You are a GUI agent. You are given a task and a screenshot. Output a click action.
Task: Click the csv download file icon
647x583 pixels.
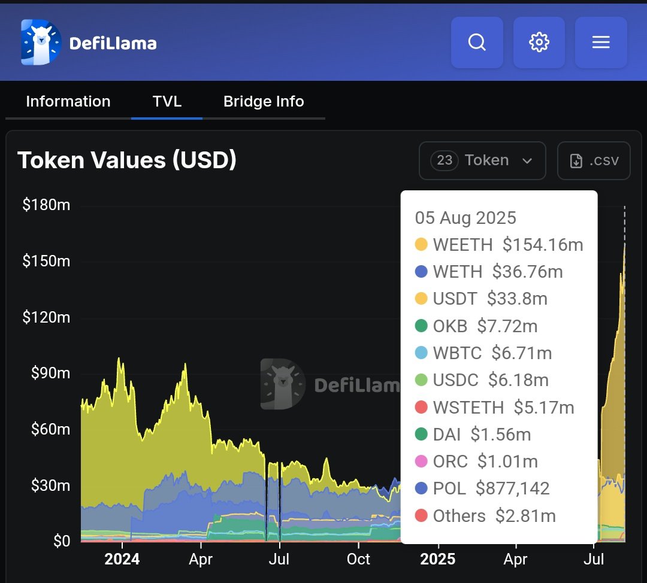pos(576,161)
